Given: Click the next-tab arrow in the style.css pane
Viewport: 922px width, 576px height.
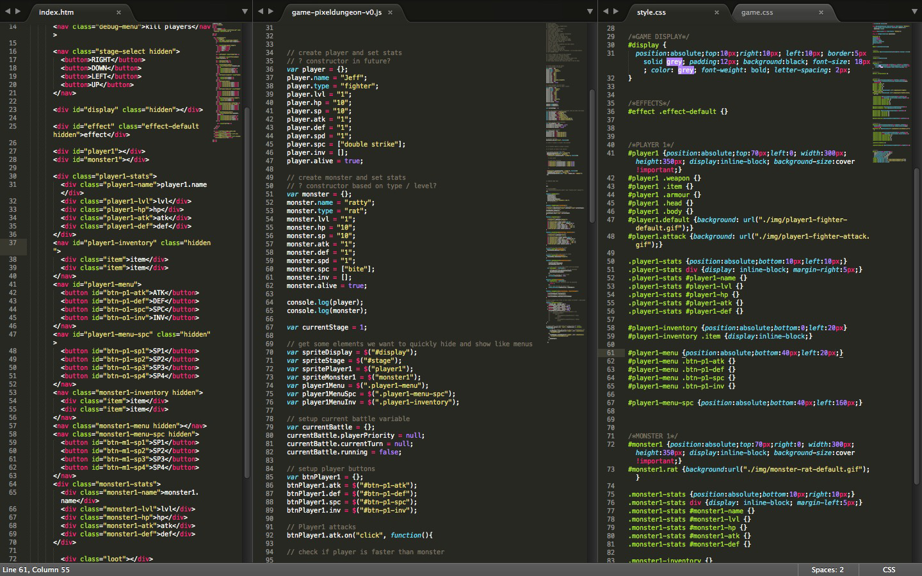Looking at the screenshot, I should tap(616, 12).
